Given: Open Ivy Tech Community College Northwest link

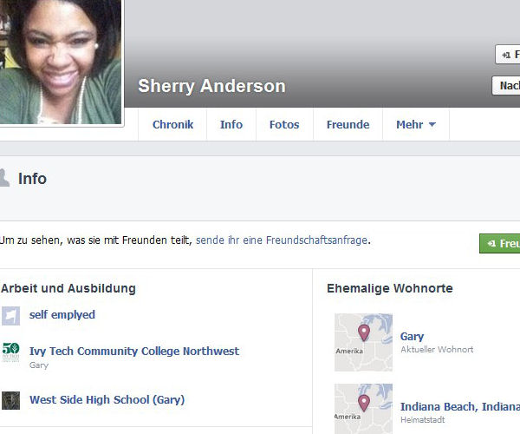Looking at the screenshot, I should (134, 351).
